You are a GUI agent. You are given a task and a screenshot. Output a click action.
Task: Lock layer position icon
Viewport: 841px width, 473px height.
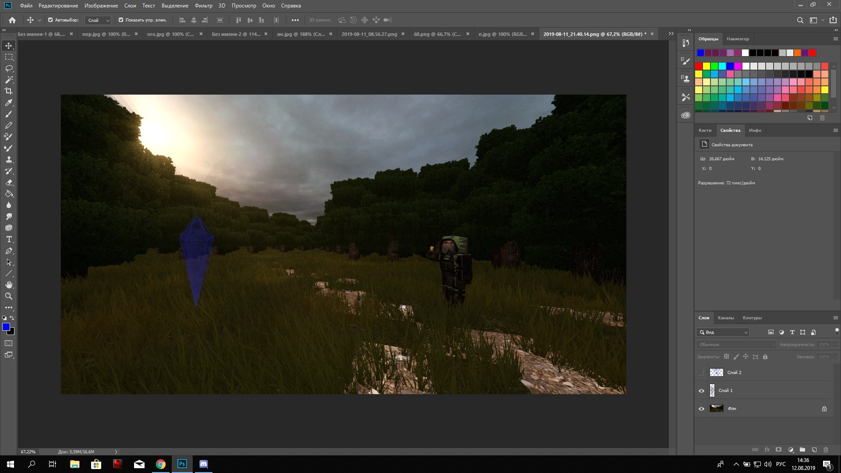(746, 357)
